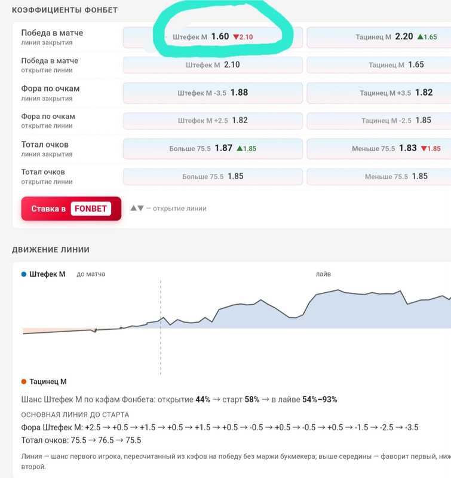Click the Движение линии heading
Screen dimensions: 451x478
pyautogui.click(x=51, y=250)
